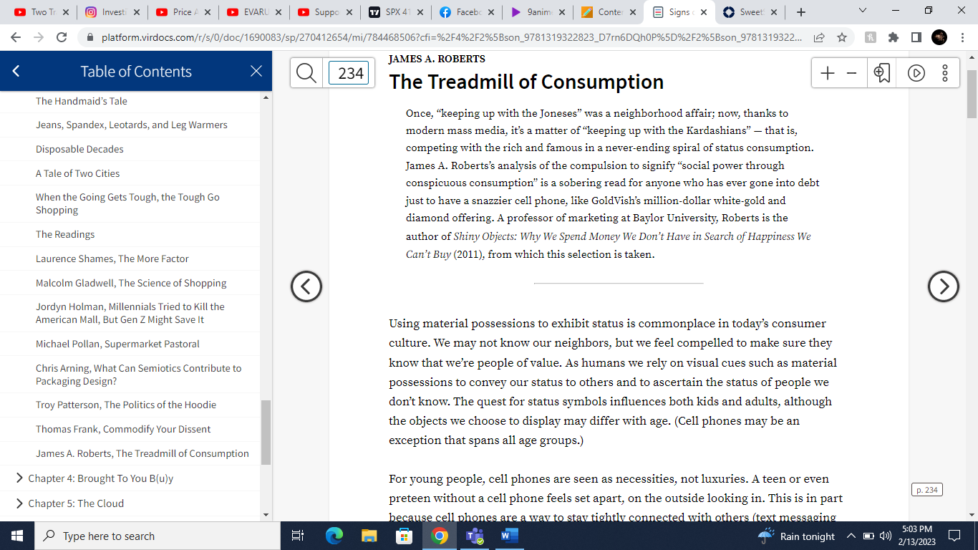
Task: Open the Chrome profile avatar
Action: click(939, 37)
